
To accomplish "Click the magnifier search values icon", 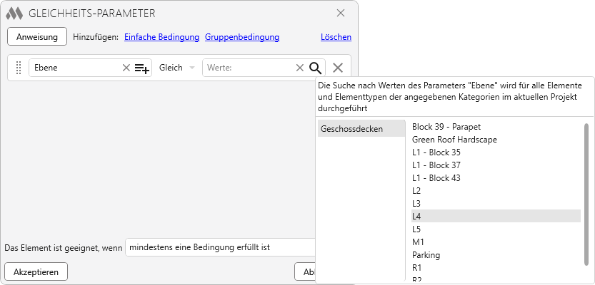I will coord(316,68).
